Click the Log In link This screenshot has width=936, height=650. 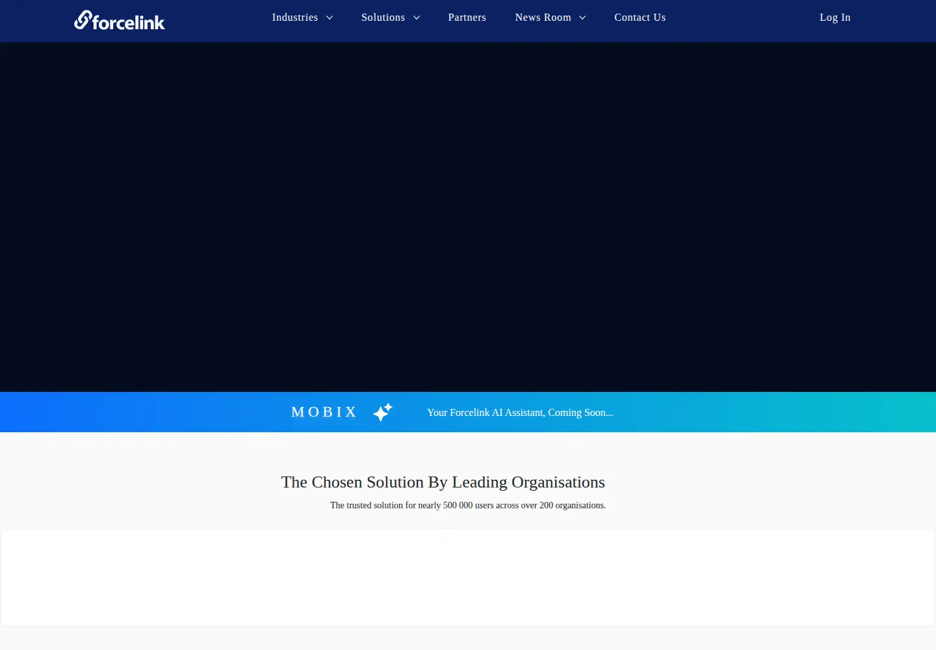point(835,18)
